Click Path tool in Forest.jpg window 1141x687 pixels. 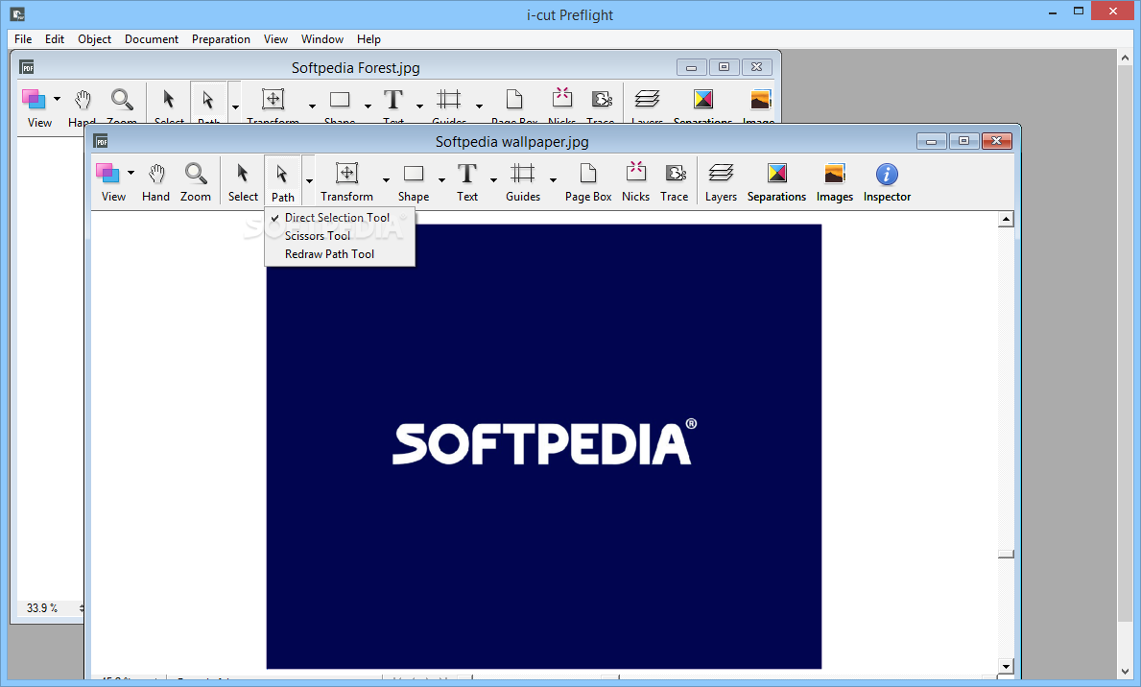coord(208,104)
